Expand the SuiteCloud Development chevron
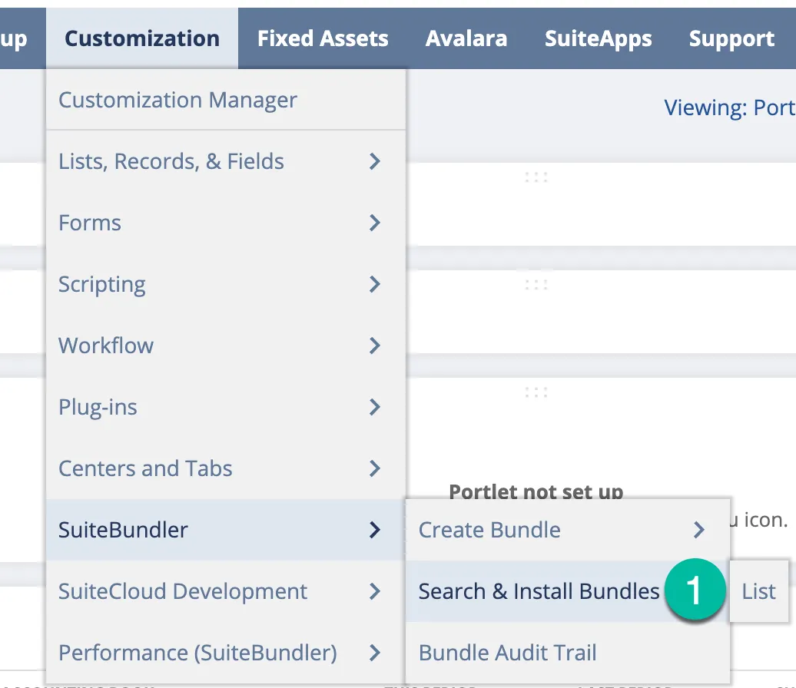Screen dimensions: 796x688 tap(375, 591)
